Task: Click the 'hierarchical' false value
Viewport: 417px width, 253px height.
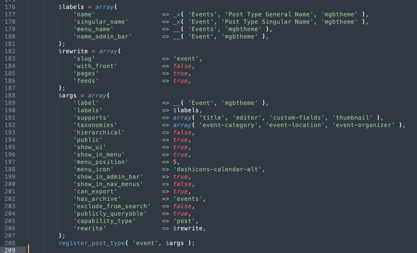Action: click(182, 132)
